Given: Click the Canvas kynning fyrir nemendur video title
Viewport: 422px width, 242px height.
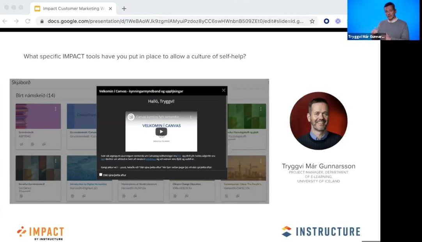Looking at the screenshot, I should click(158, 117).
